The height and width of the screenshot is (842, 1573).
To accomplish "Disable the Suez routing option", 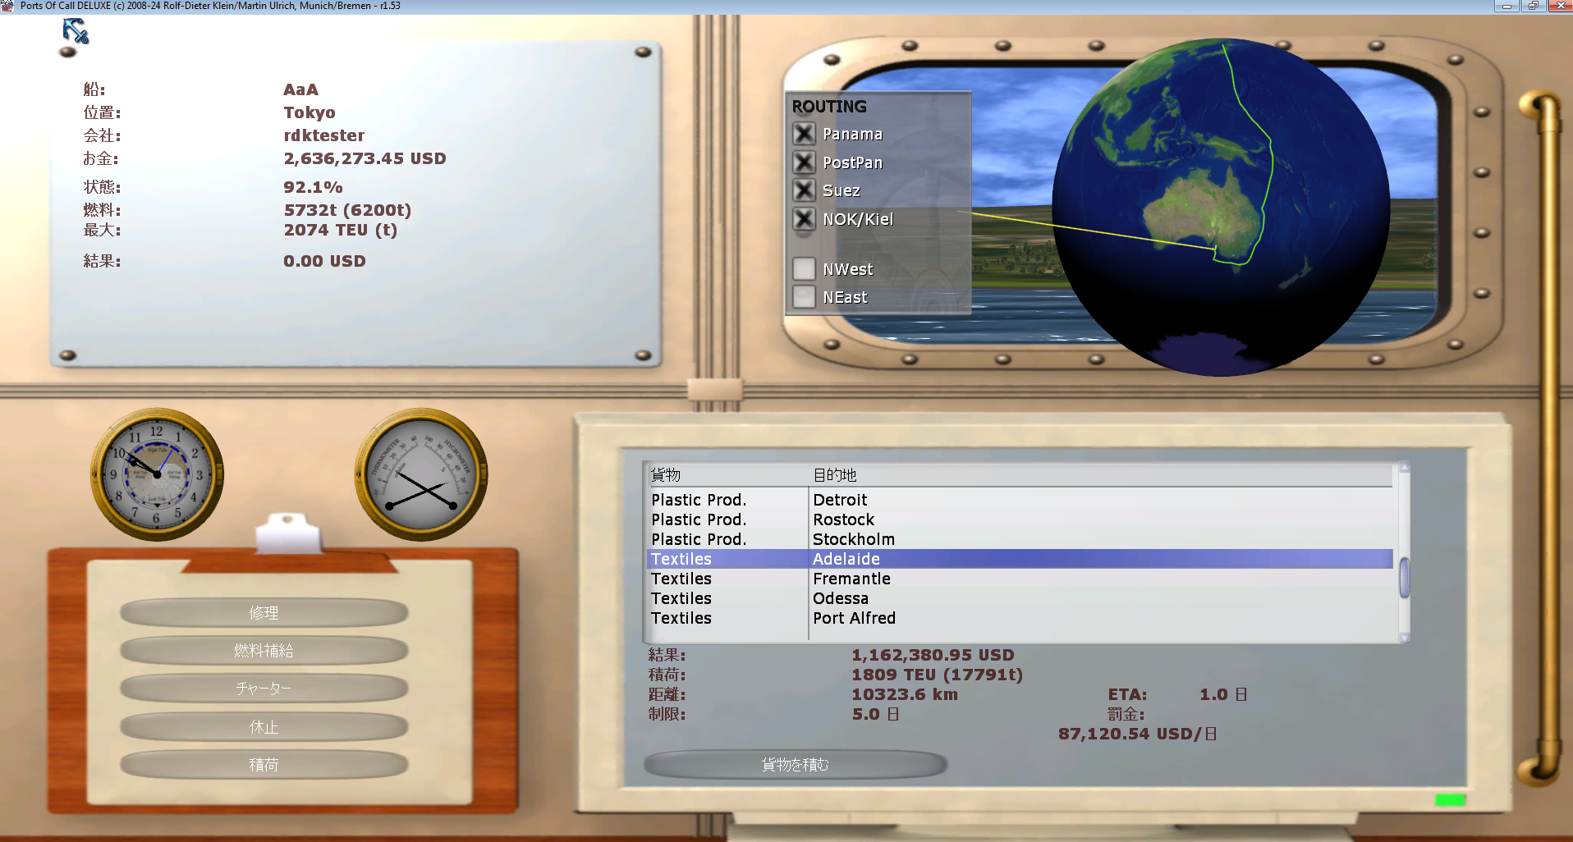I will click(804, 190).
